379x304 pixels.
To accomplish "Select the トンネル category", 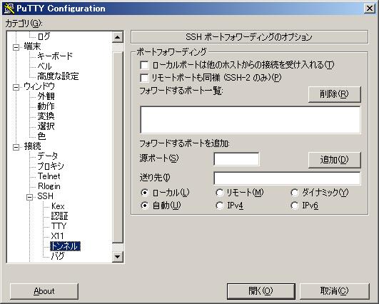I will coord(65,246).
